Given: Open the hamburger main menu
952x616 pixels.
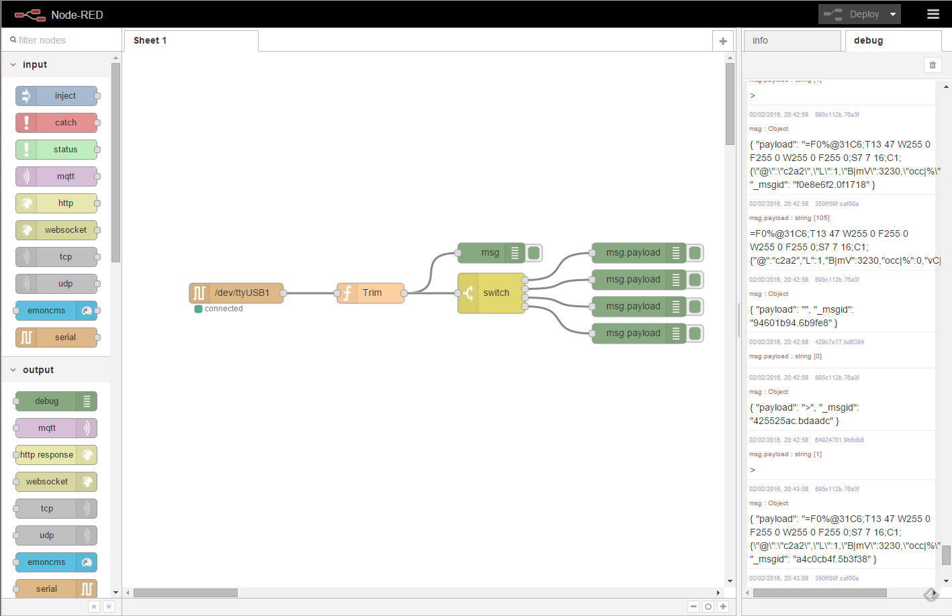Looking at the screenshot, I should click(933, 14).
